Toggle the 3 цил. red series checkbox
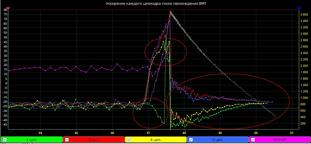 pos(67,140)
